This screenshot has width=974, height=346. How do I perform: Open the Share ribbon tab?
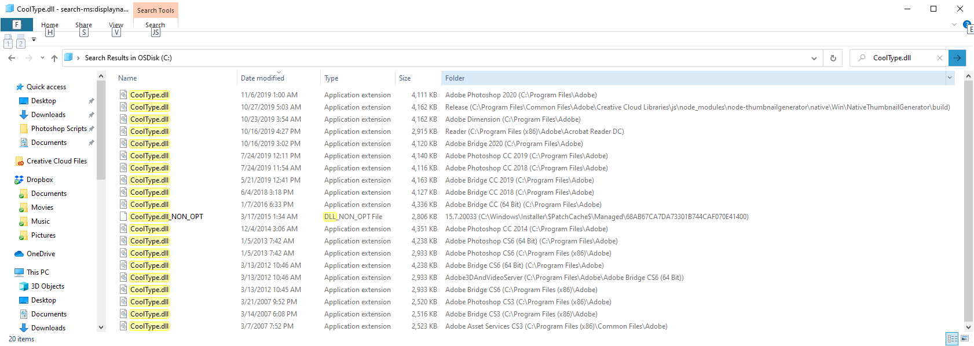tap(83, 25)
